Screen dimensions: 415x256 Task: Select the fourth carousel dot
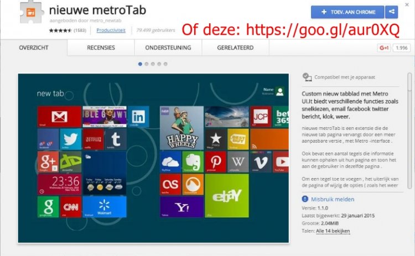(159, 64)
